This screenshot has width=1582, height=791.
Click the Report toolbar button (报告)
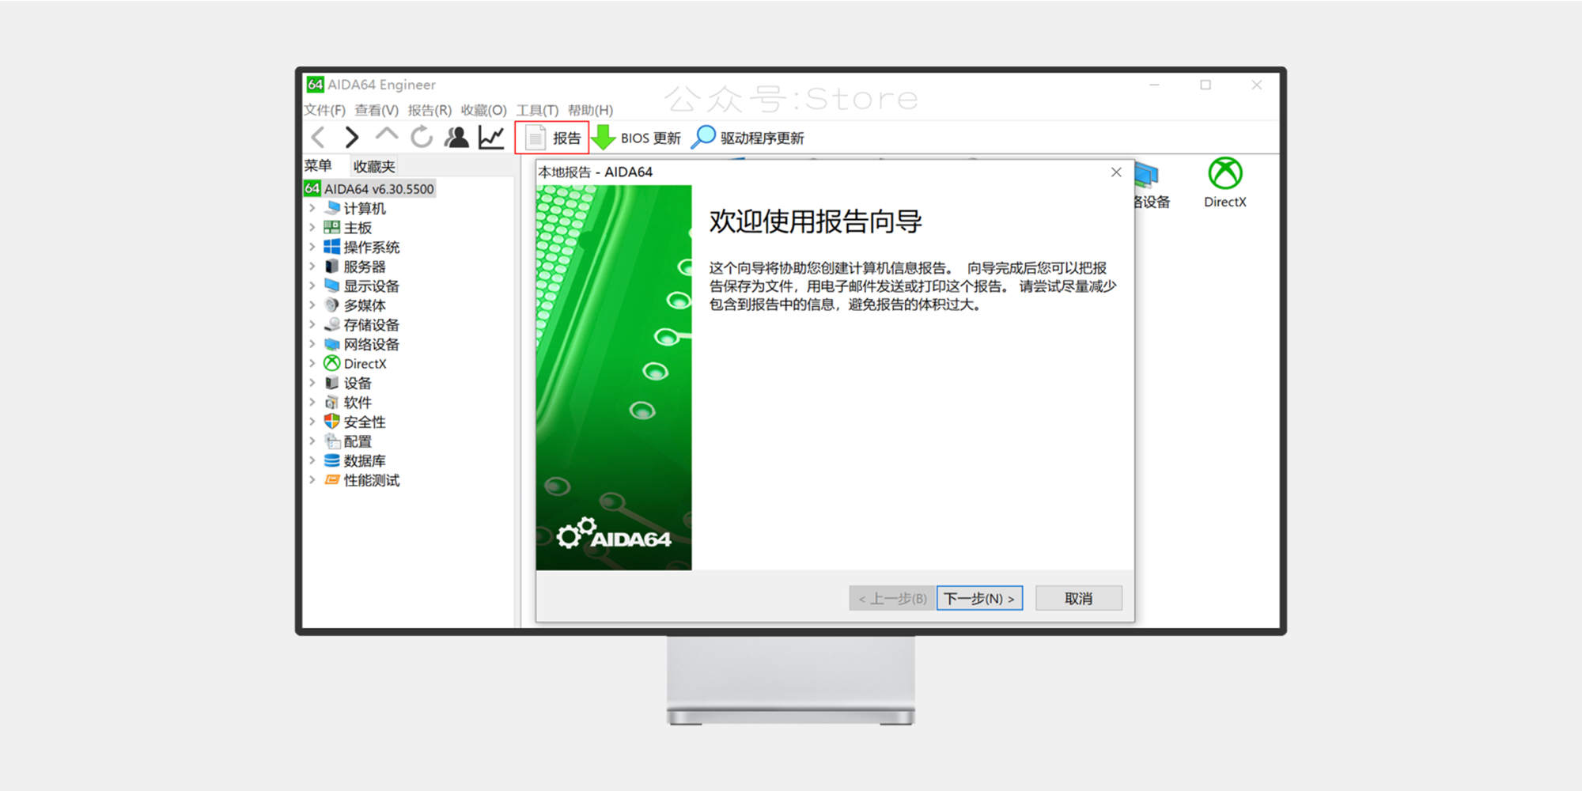pyautogui.click(x=553, y=138)
